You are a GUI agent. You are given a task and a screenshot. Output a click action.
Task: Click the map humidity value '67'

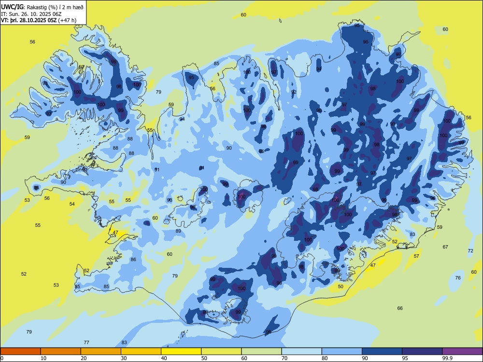(x=445, y=247)
